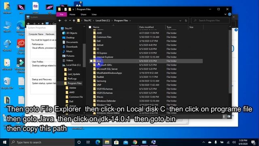This screenshot has width=259, height=146.
Task: Expand the address bar history dropdown
Action: point(180,21)
